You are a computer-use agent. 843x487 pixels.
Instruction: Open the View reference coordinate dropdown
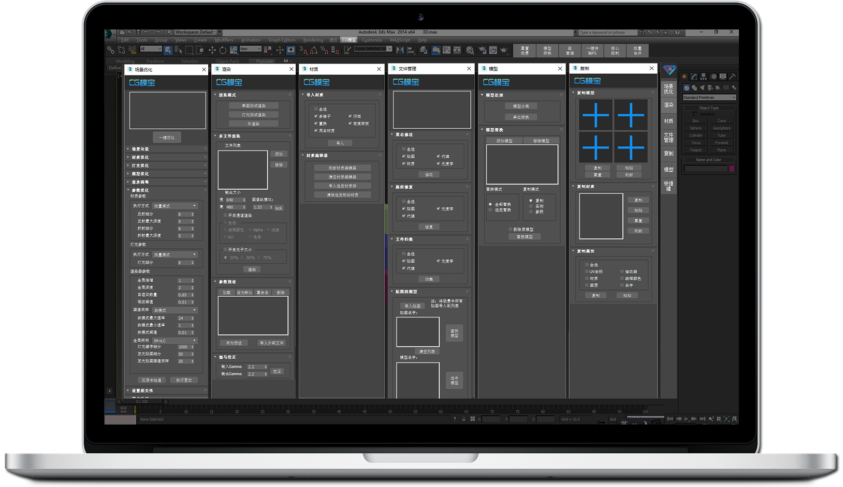[250, 49]
